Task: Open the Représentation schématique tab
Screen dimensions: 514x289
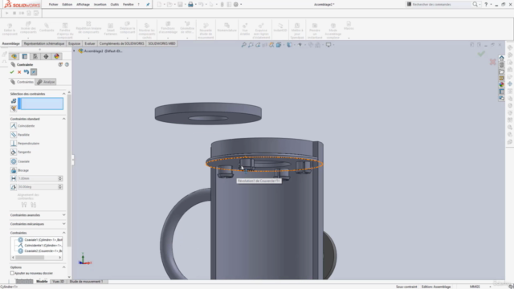Action: point(44,43)
